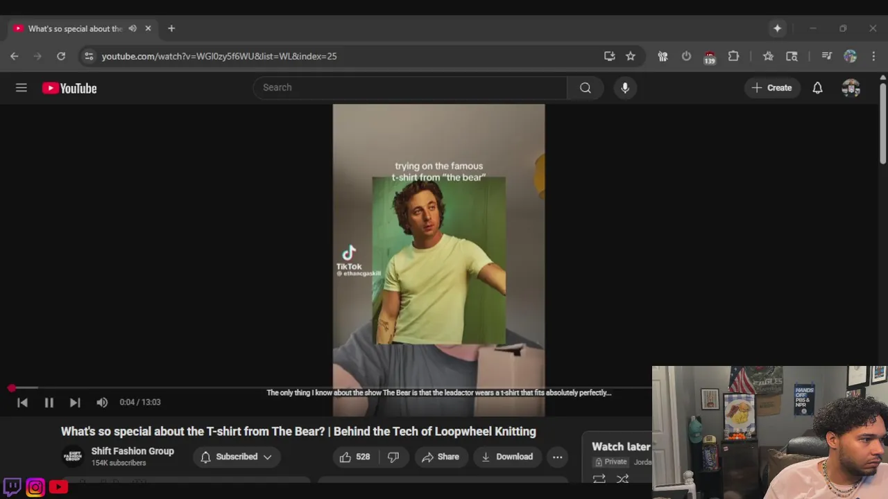Open the Watch later playlist title
Screen dimensions: 888x499
[621, 447]
